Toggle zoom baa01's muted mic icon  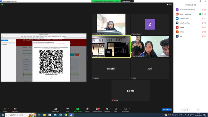203,10
